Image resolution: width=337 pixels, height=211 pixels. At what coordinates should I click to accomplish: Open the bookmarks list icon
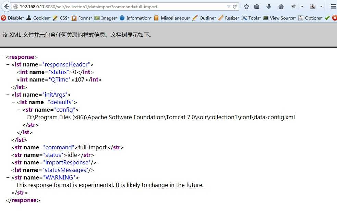pyautogui.click(x=257, y=7)
